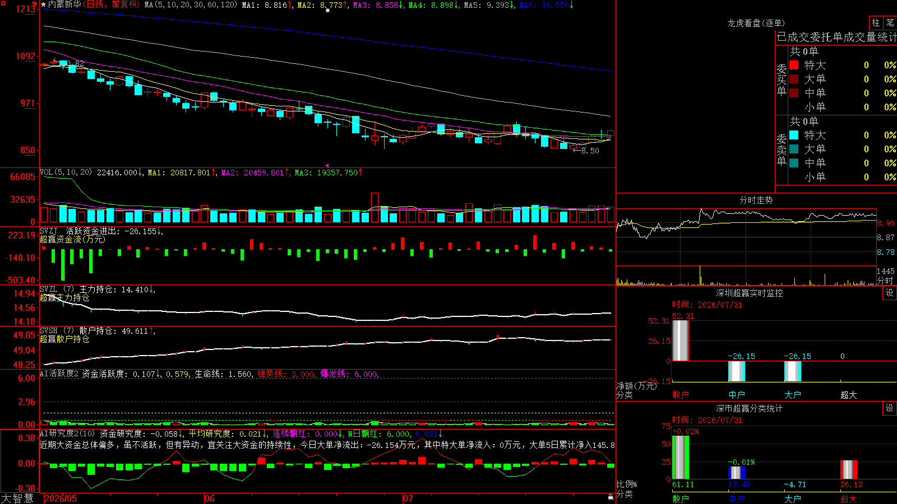This screenshot has height=504, width=897.
Task: Click the 超赢资金流(万元) label
Action: 72,239
